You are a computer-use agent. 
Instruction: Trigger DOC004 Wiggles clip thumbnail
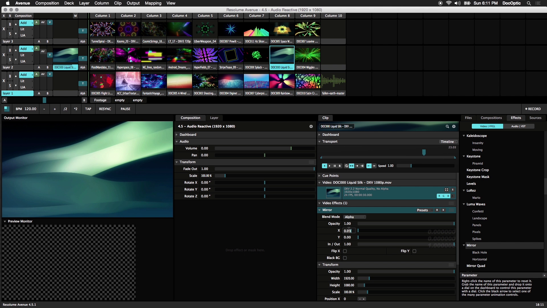pos(308,55)
